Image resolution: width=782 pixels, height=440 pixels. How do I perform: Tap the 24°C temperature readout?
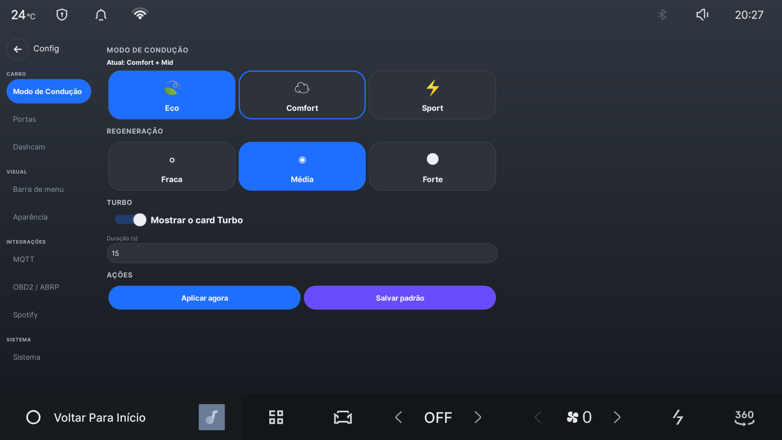coord(23,15)
